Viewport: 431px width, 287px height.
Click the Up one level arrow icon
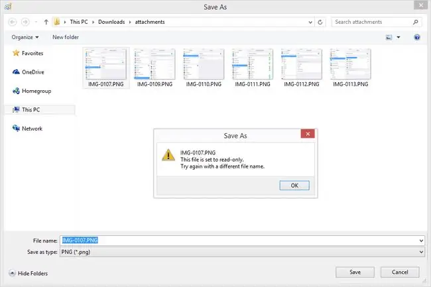[x=46, y=22]
